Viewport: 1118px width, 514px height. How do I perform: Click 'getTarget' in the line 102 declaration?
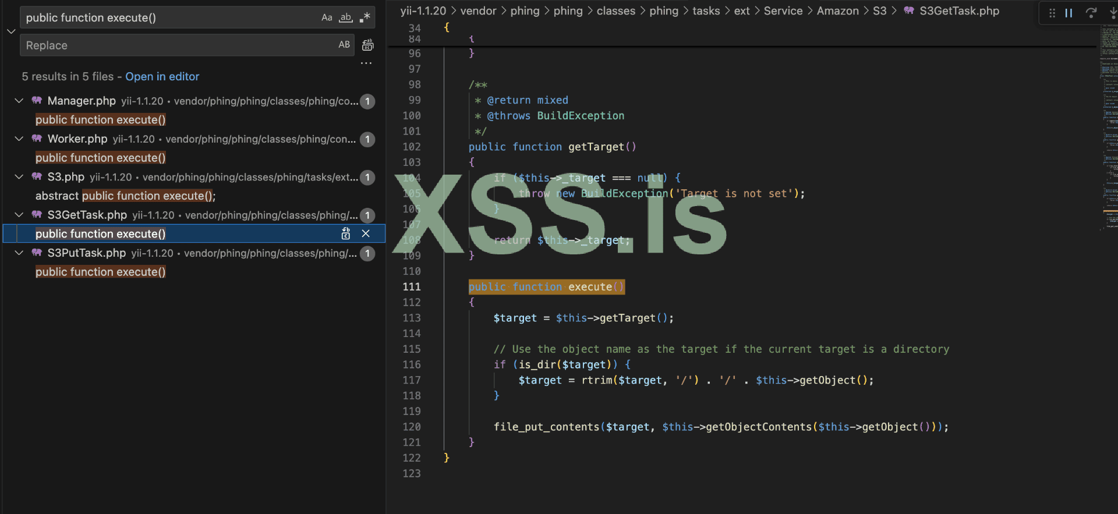(x=596, y=147)
